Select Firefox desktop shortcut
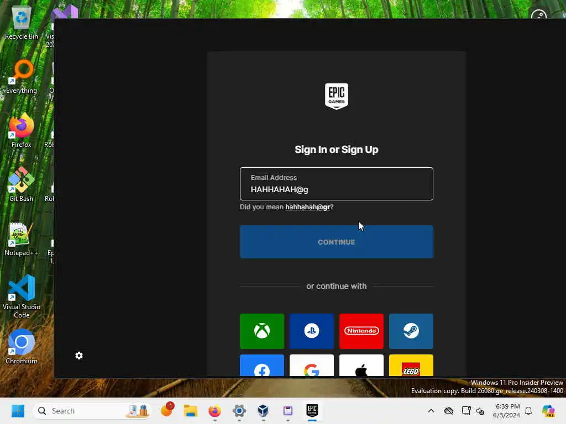This screenshot has width=566, height=424. (x=22, y=131)
